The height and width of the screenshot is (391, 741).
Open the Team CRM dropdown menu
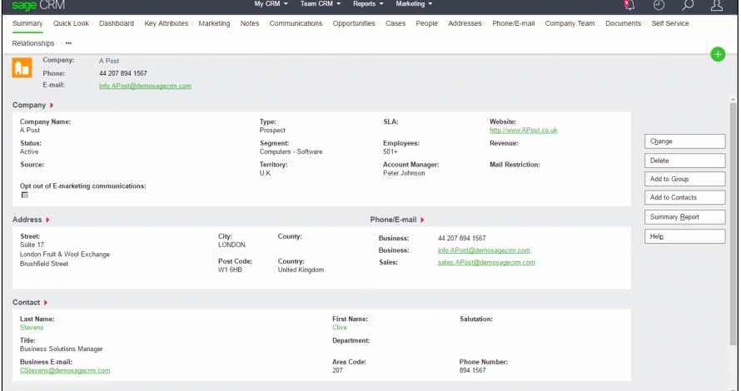[x=321, y=4]
